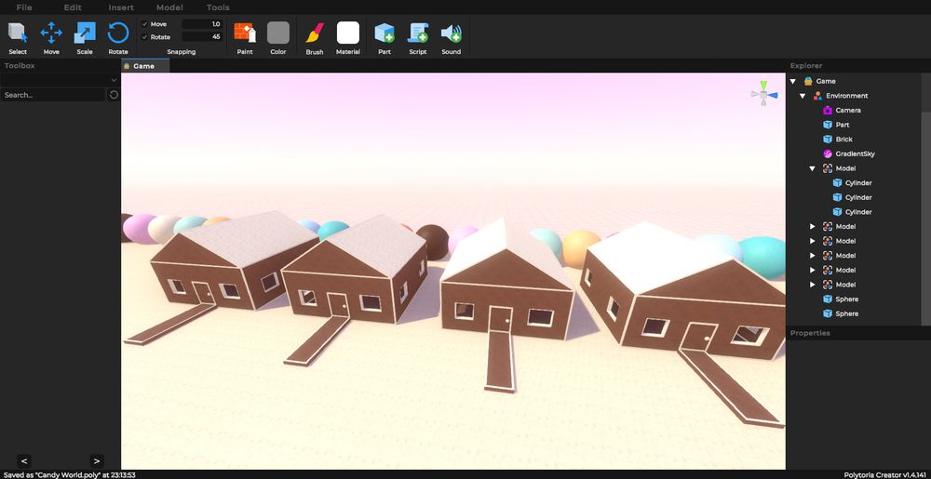Add a new Script
Viewport: 931px width, 479px height.
pyautogui.click(x=417, y=38)
